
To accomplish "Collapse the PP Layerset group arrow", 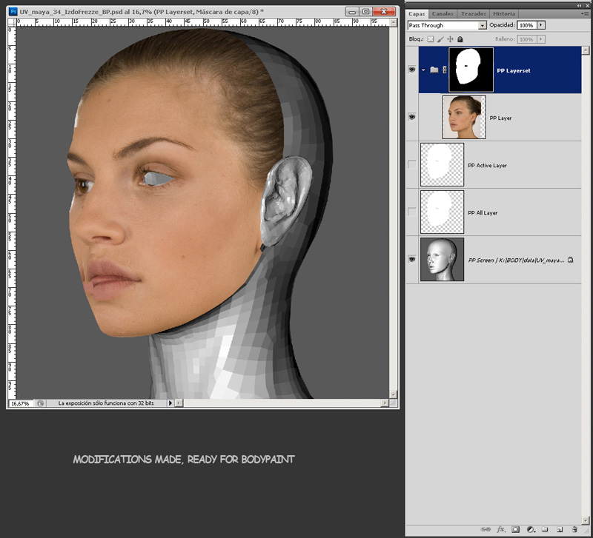I will coord(423,70).
